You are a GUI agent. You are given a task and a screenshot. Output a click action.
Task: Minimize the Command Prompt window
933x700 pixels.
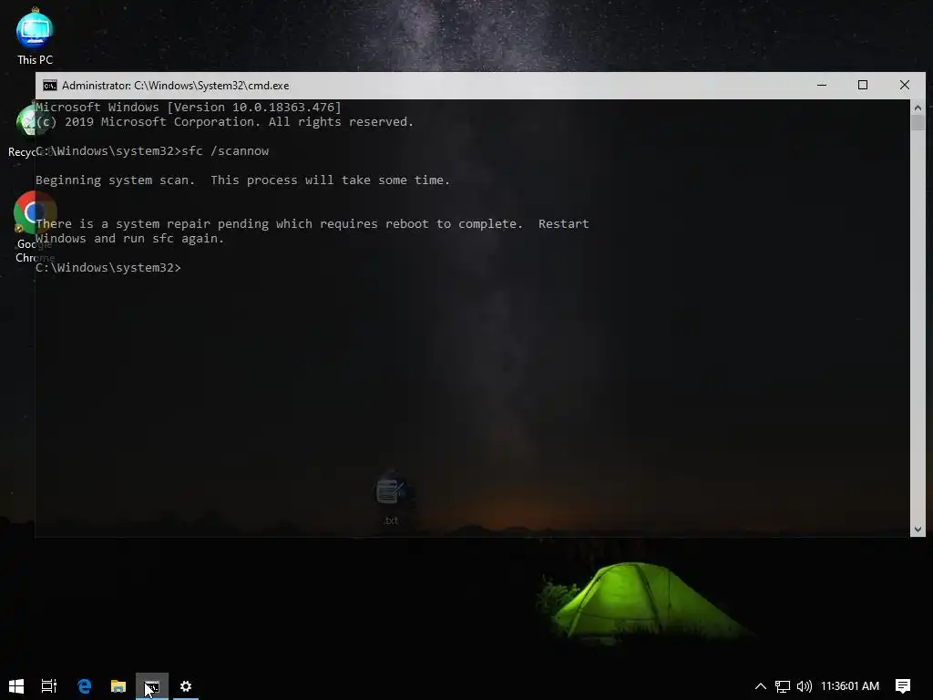(x=822, y=85)
